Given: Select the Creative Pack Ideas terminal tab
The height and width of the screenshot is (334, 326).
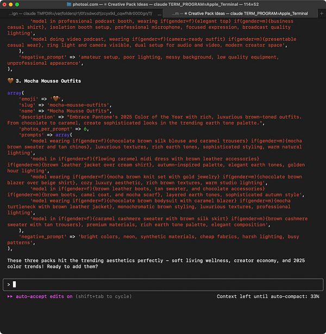Looking at the screenshot, I should coord(241,14).
